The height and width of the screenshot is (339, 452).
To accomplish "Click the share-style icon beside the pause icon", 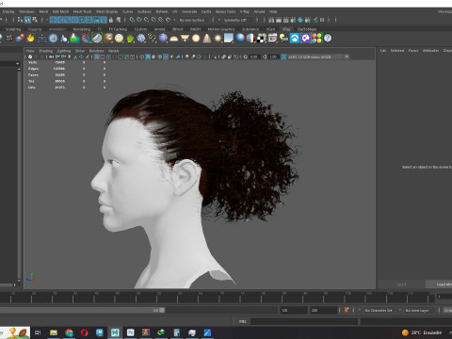I will click(x=315, y=20).
